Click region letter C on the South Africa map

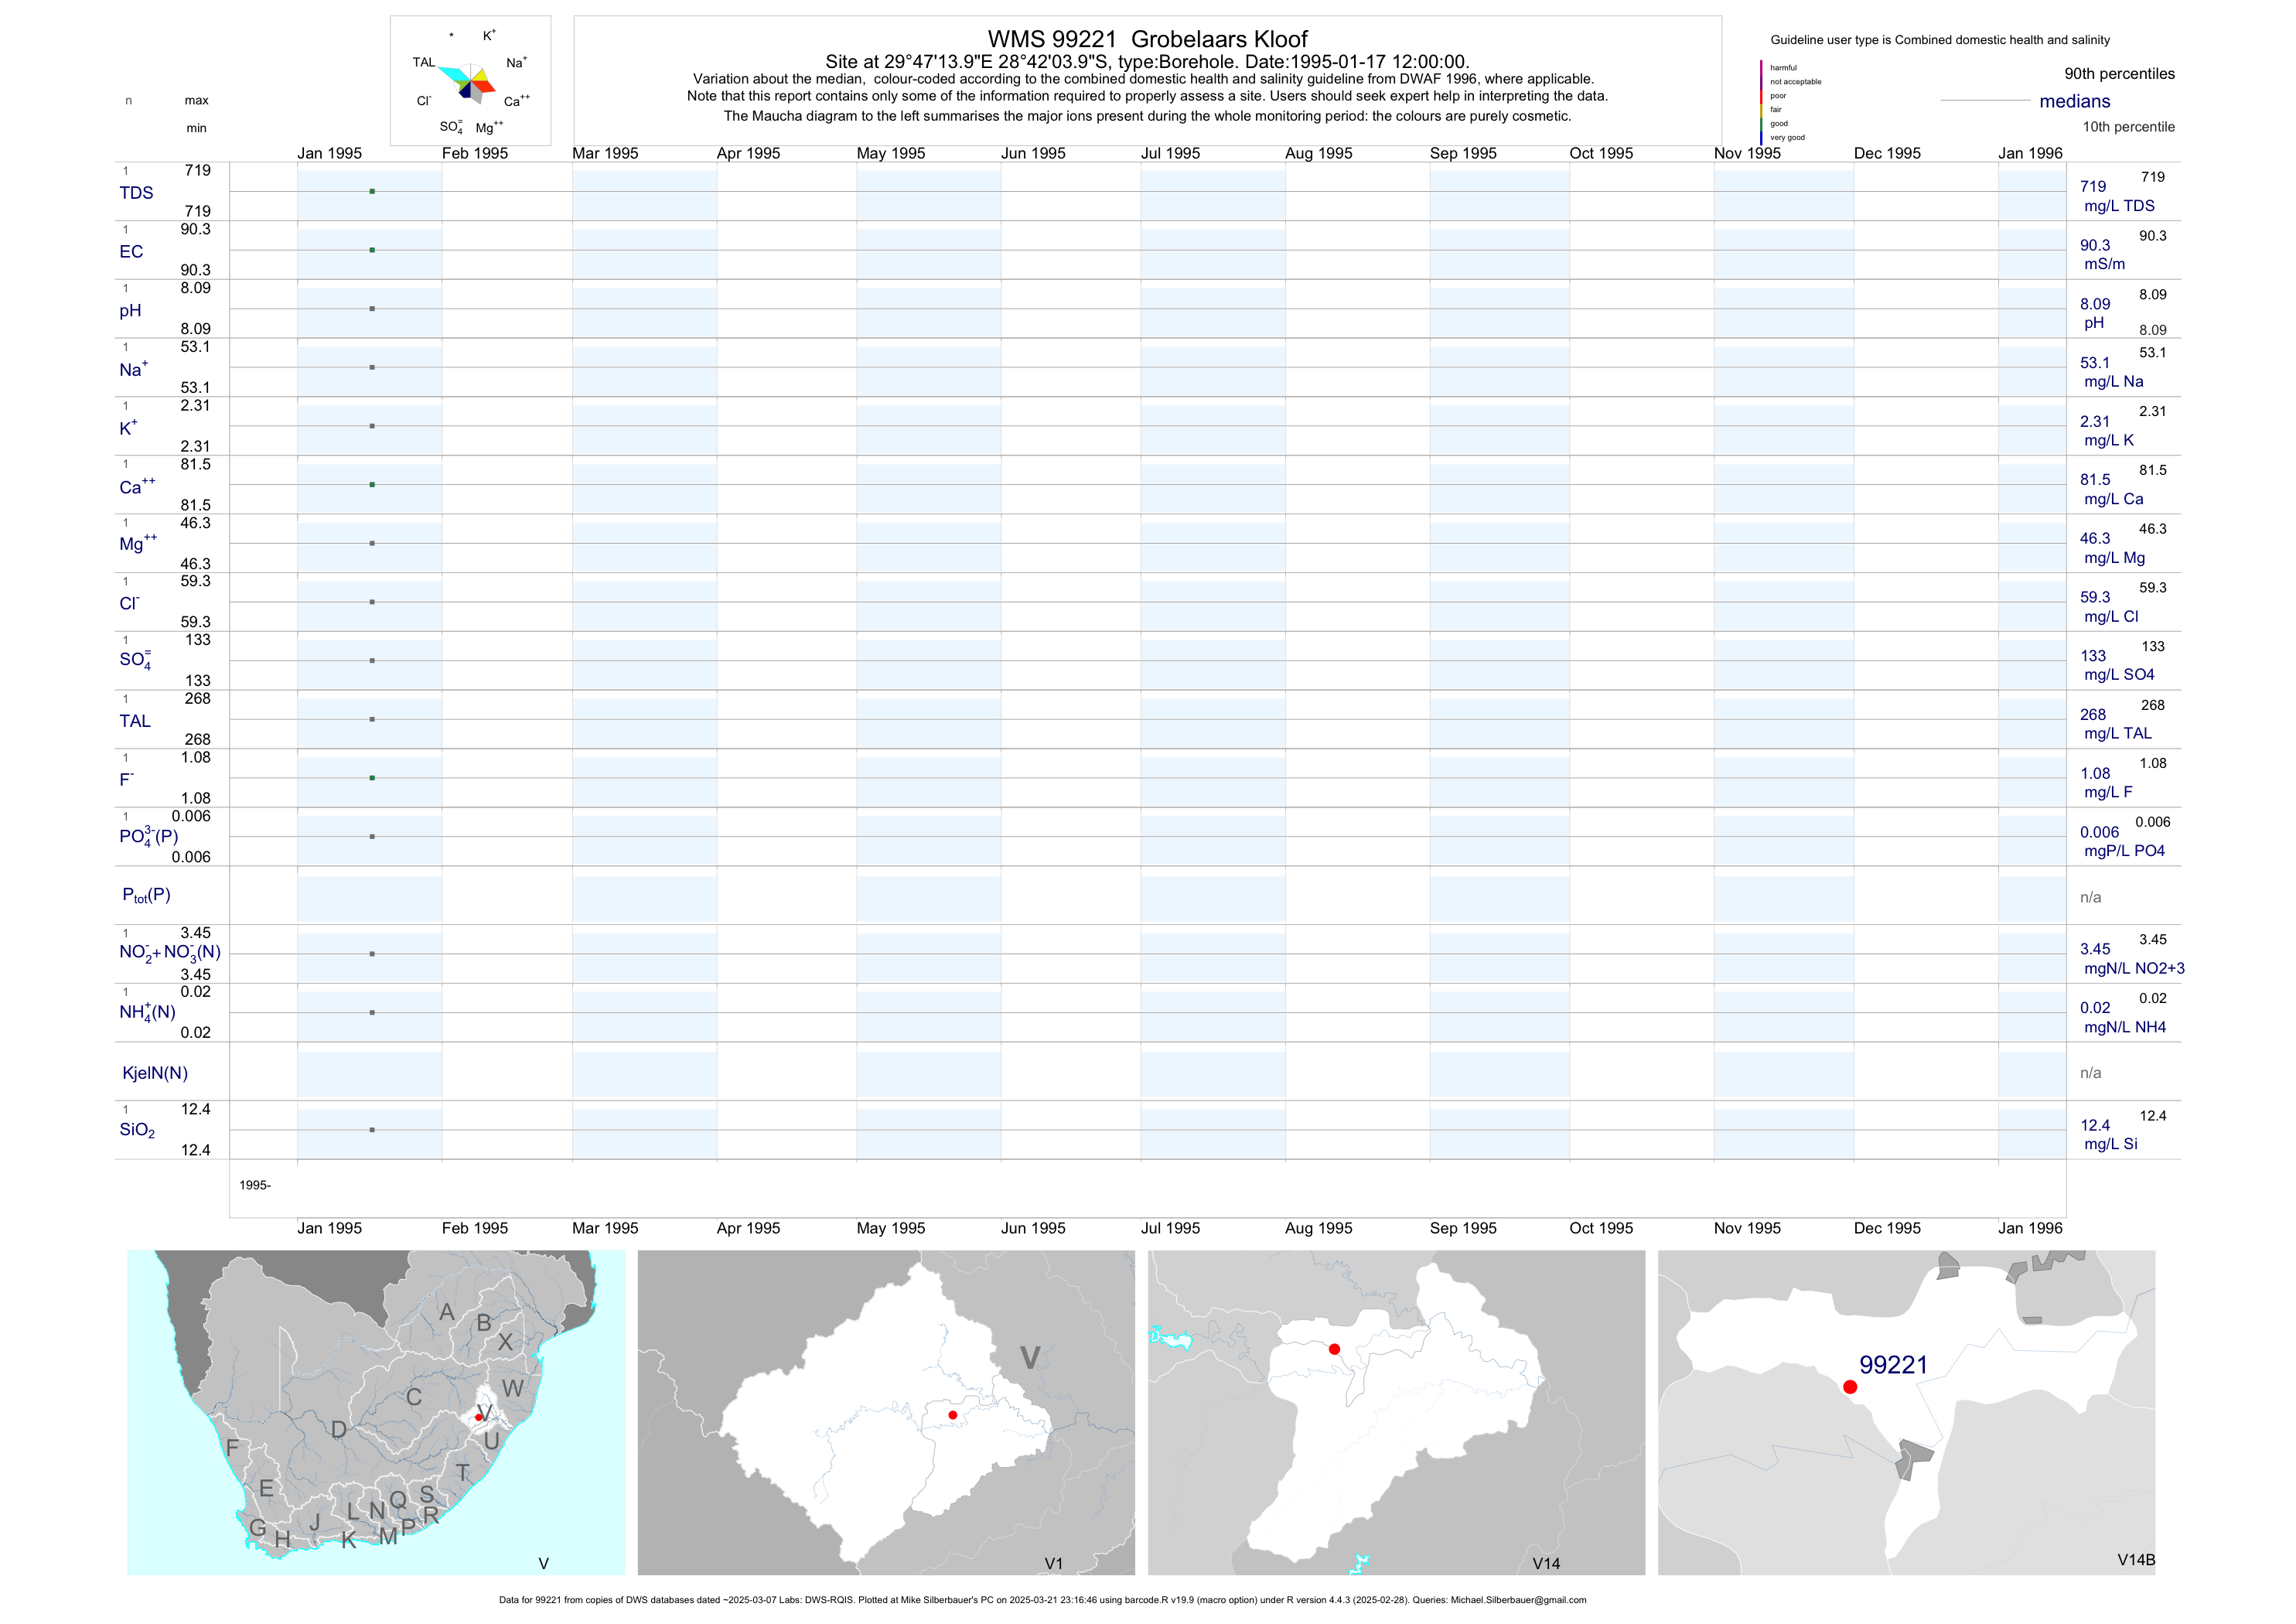coord(413,1397)
